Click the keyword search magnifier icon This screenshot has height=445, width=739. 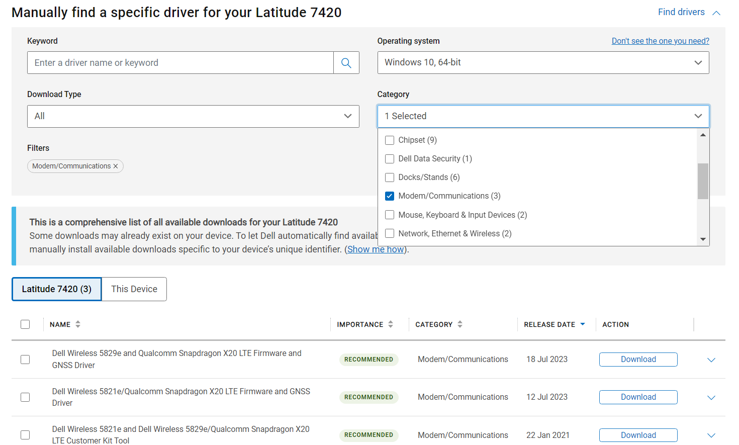(x=346, y=63)
